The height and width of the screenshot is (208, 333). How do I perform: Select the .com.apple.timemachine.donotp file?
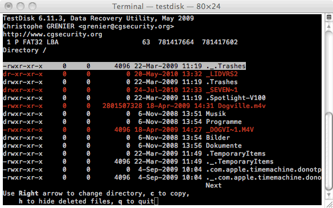[x=162, y=169]
